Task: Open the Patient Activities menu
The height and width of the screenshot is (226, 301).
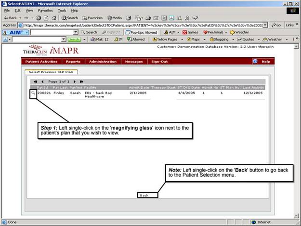Action: coord(41,62)
